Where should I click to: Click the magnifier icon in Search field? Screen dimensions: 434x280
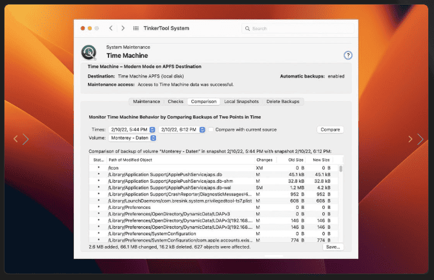pos(247,28)
